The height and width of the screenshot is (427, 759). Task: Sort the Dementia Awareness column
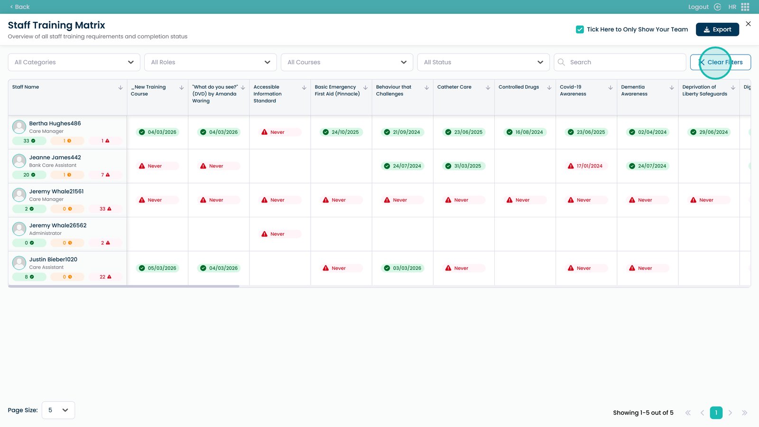(671, 88)
